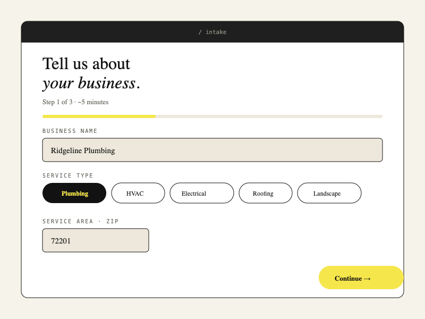Click the yellow filled part of the progress bar
Image resolution: width=425 pixels, height=319 pixels.
[x=99, y=116]
